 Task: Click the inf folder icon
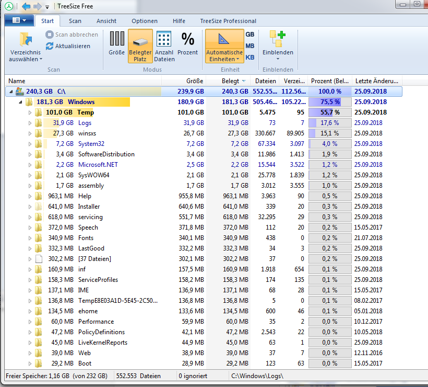pos(39,269)
